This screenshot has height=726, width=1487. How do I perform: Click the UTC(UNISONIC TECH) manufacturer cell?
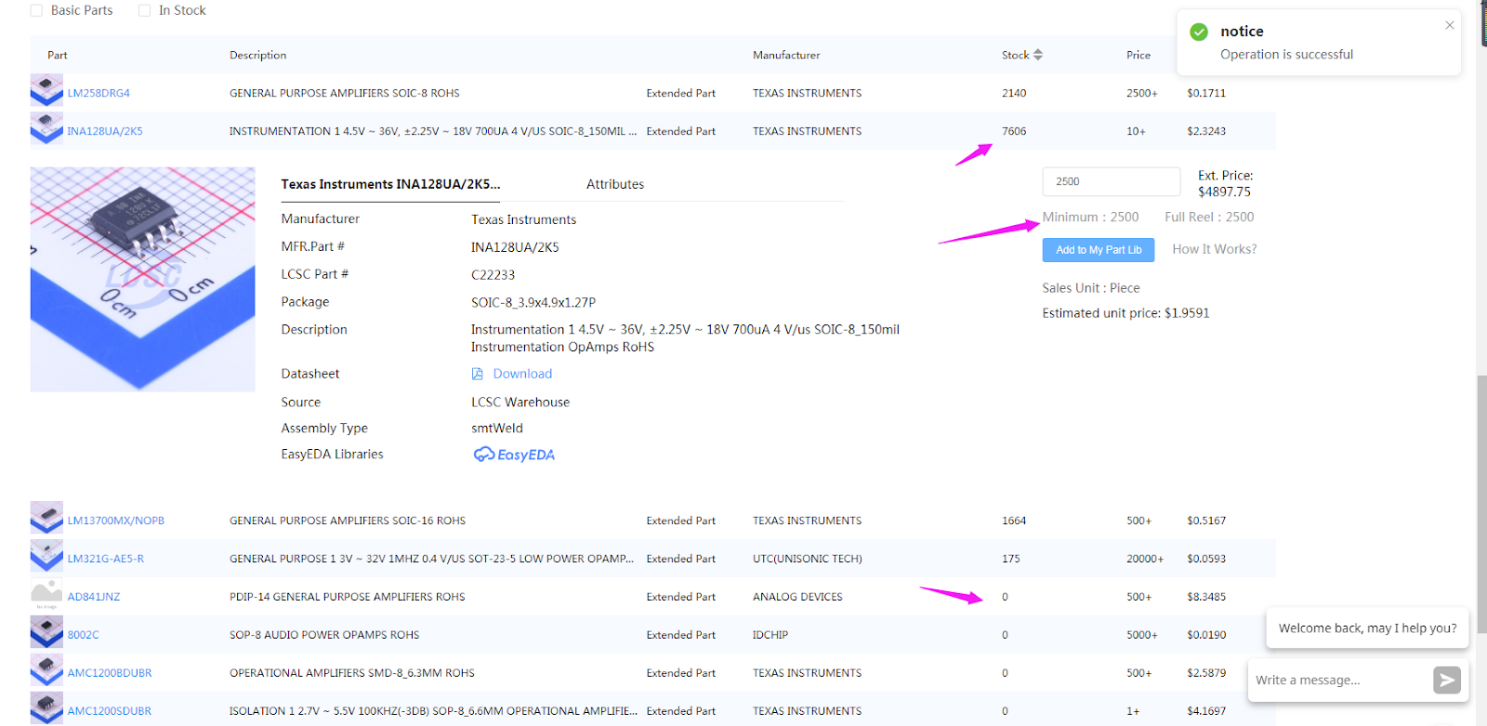(808, 559)
